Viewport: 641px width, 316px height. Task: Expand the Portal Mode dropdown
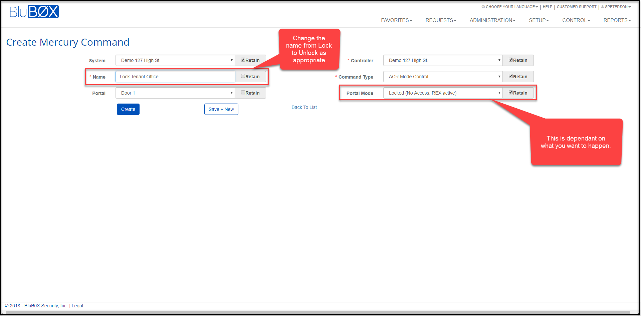coord(443,93)
